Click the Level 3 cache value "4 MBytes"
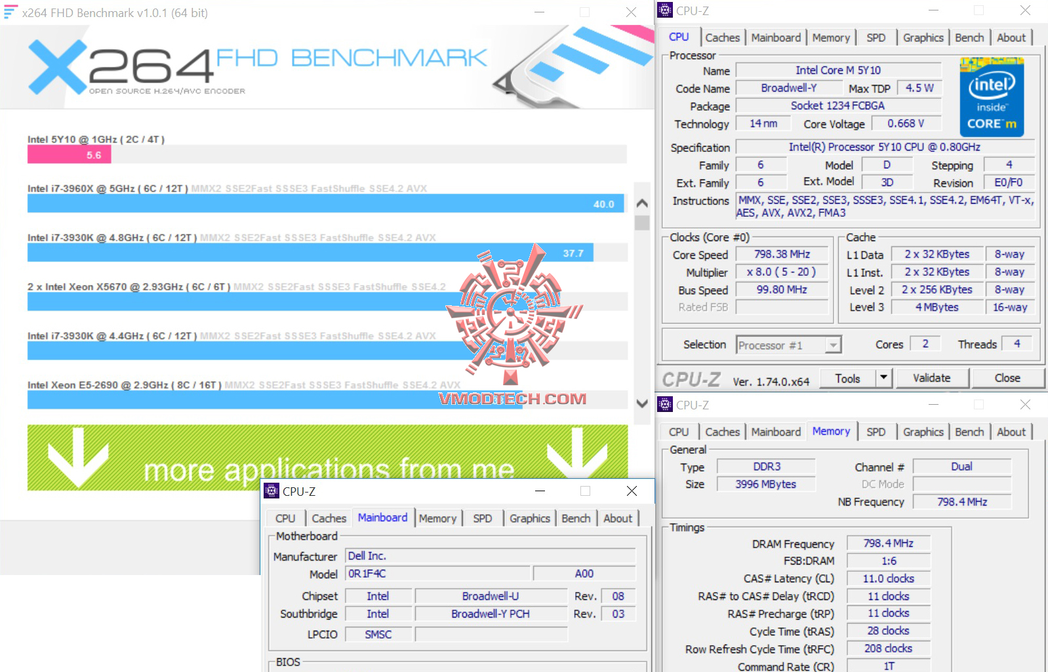The width and height of the screenshot is (1048, 672). pos(937,307)
